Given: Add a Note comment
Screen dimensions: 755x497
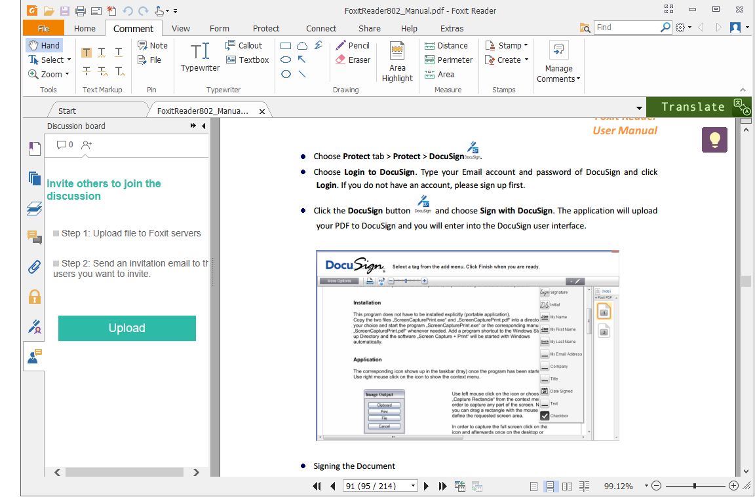Looking at the screenshot, I should click(152, 45).
